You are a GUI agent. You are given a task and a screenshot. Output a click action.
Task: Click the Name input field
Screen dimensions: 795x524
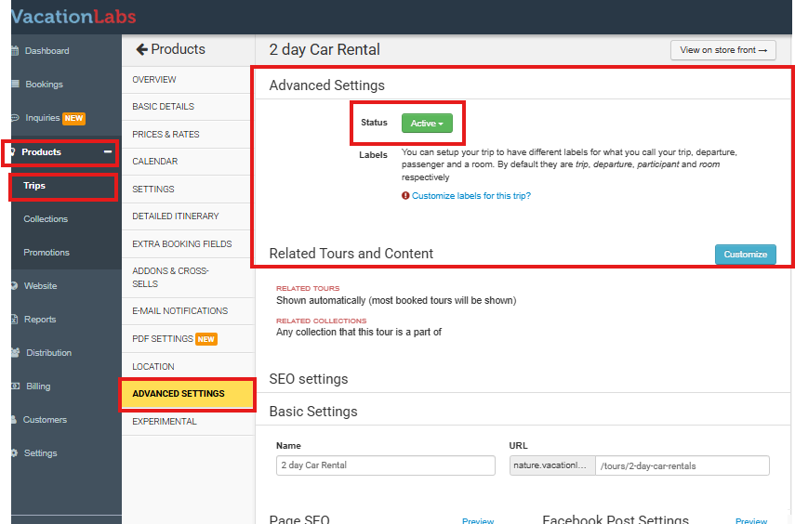pyautogui.click(x=386, y=465)
